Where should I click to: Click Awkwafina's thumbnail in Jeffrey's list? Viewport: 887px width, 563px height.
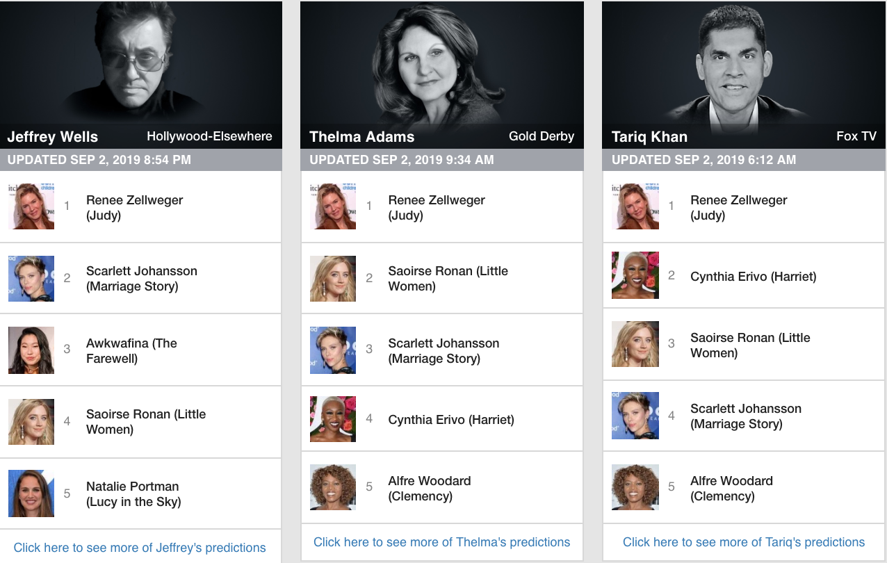pyautogui.click(x=31, y=350)
